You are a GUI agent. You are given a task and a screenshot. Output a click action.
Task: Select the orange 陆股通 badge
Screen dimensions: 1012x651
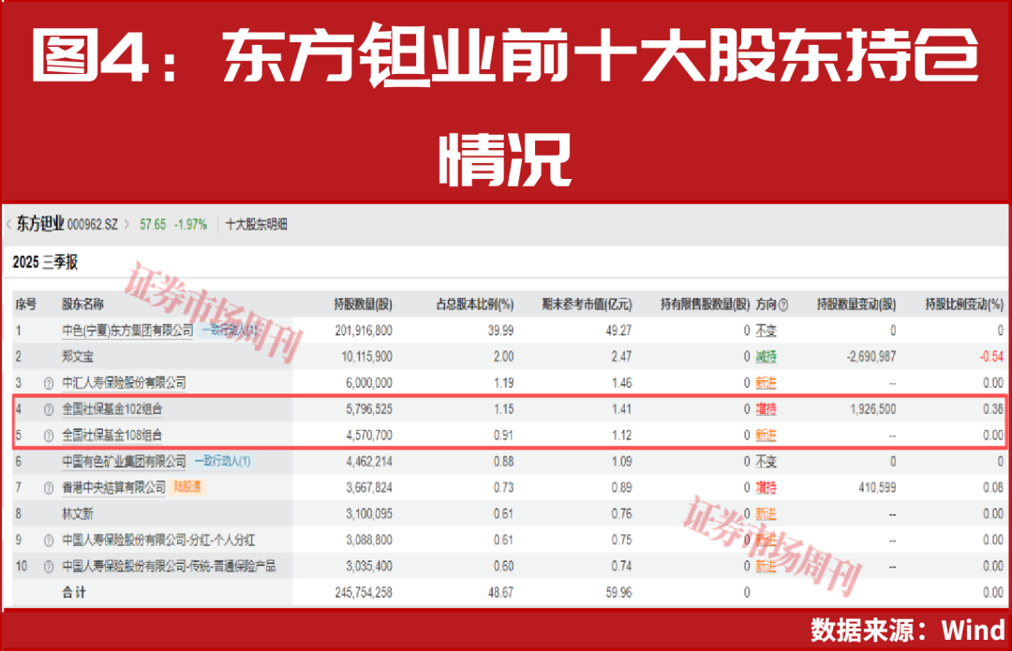coord(187,487)
